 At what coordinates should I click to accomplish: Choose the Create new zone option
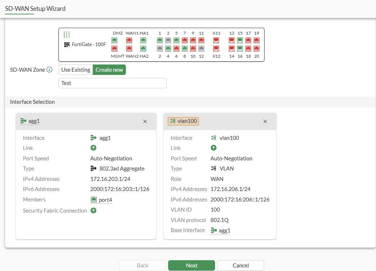(x=109, y=70)
